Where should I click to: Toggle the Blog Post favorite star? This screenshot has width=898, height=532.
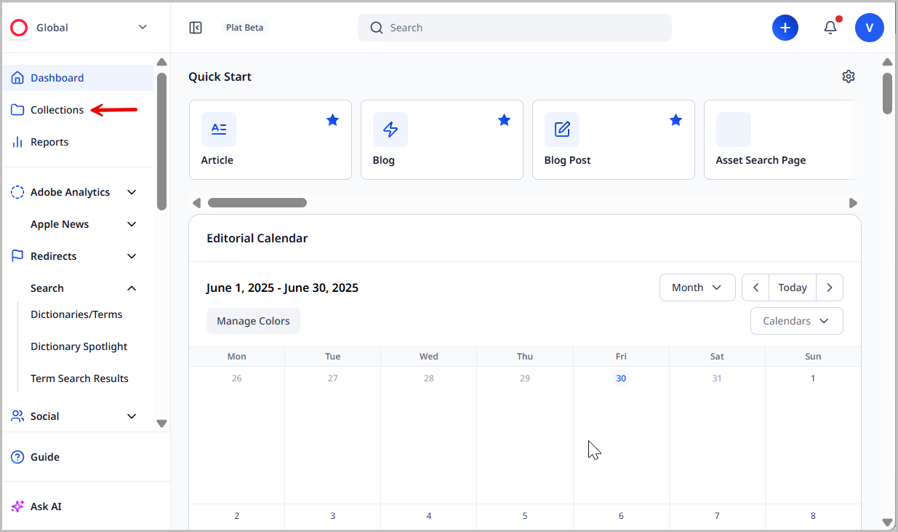coord(675,120)
